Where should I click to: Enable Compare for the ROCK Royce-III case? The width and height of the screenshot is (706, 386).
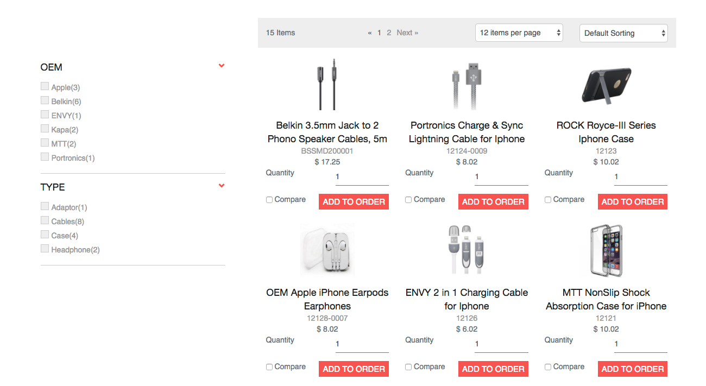tap(548, 200)
